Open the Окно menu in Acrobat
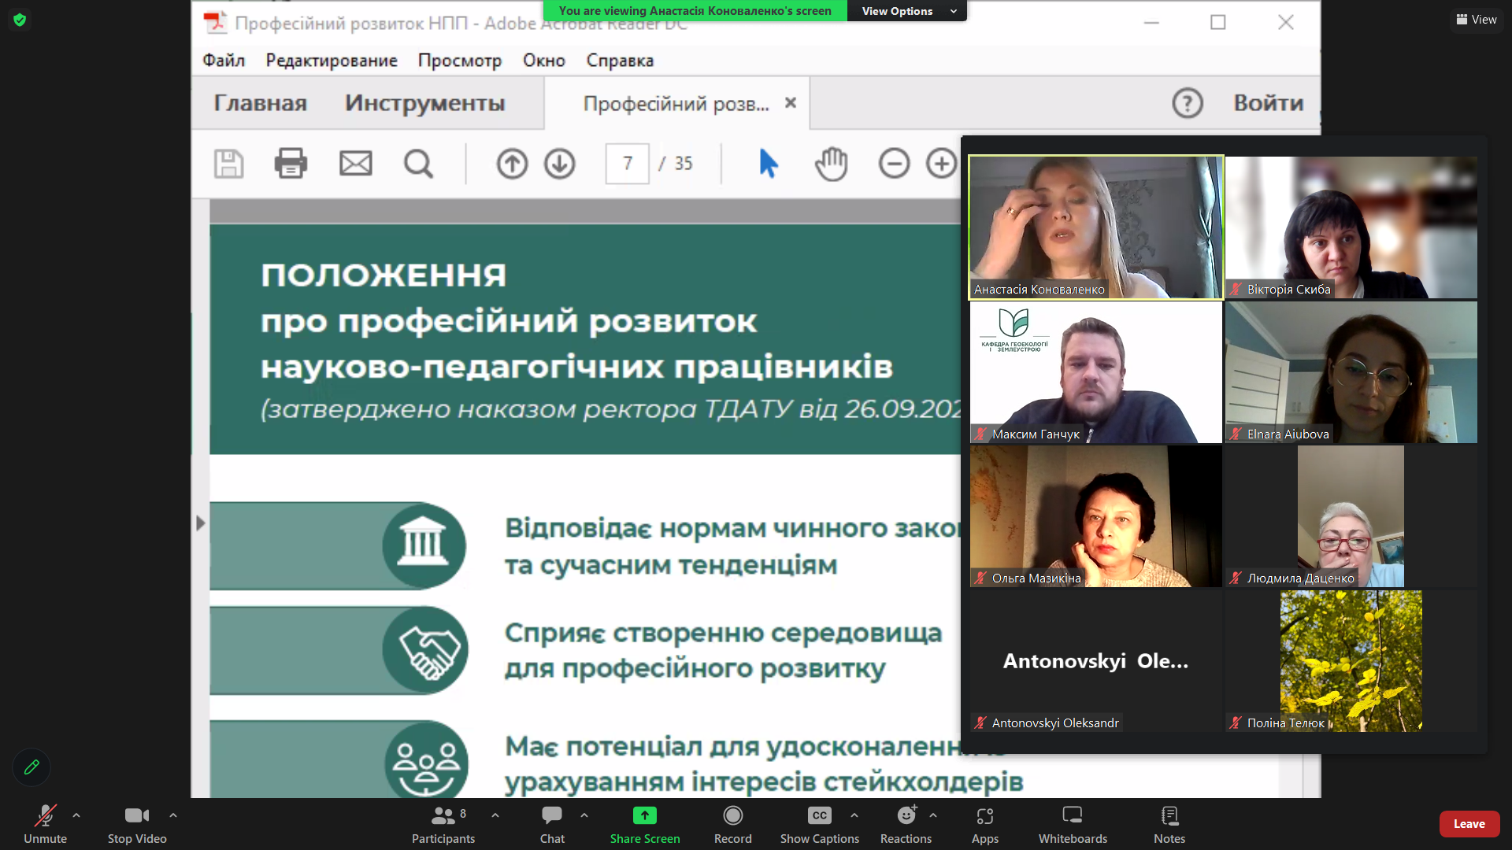Image resolution: width=1512 pixels, height=850 pixels. point(543,60)
